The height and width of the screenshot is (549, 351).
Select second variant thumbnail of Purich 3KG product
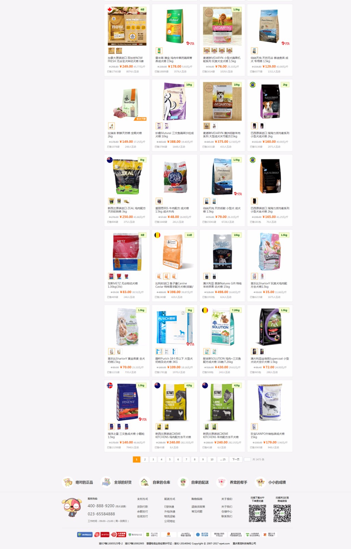click(x=166, y=351)
